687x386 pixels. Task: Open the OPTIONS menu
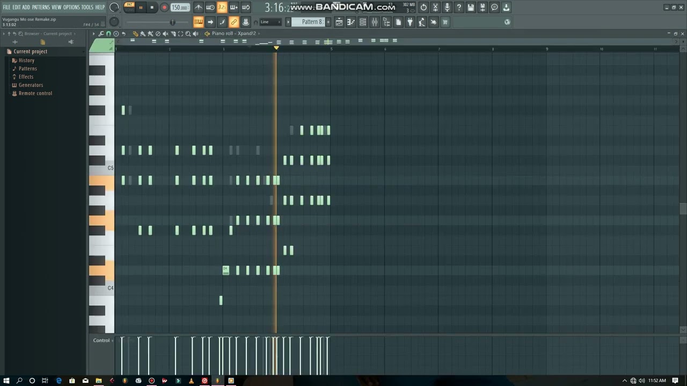click(71, 8)
